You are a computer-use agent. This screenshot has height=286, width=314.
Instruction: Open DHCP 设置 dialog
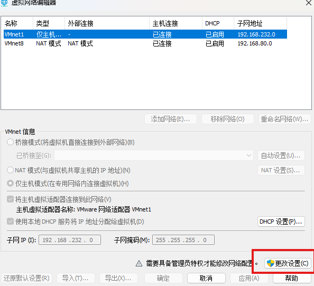[281, 222]
